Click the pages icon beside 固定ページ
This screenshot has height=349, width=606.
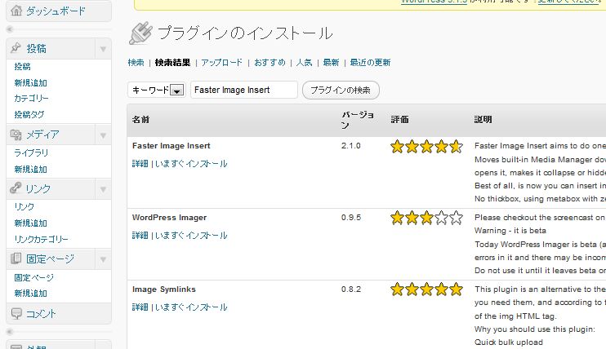coord(16,258)
